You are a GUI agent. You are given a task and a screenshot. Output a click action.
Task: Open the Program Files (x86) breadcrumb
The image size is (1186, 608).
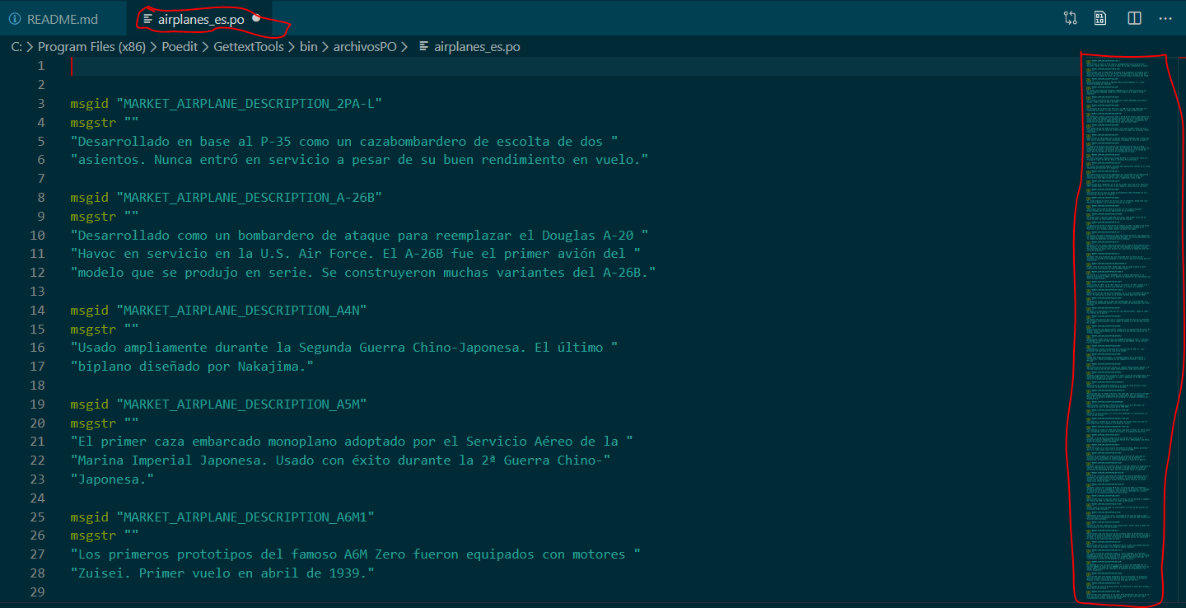(x=91, y=47)
